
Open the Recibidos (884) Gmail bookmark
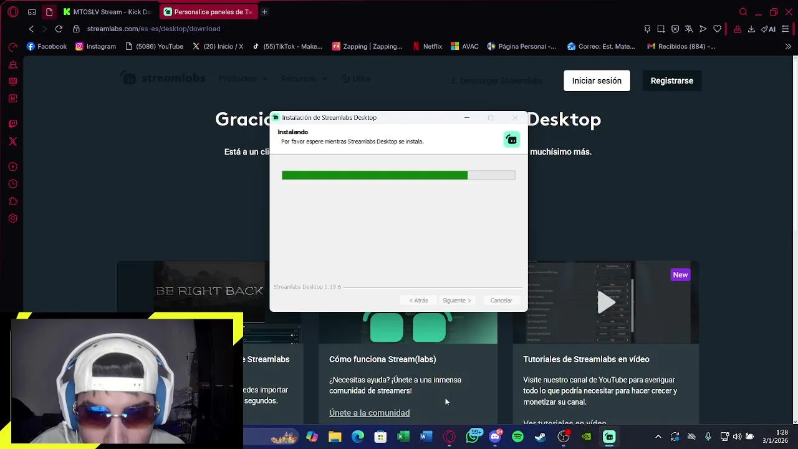click(681, 46)
